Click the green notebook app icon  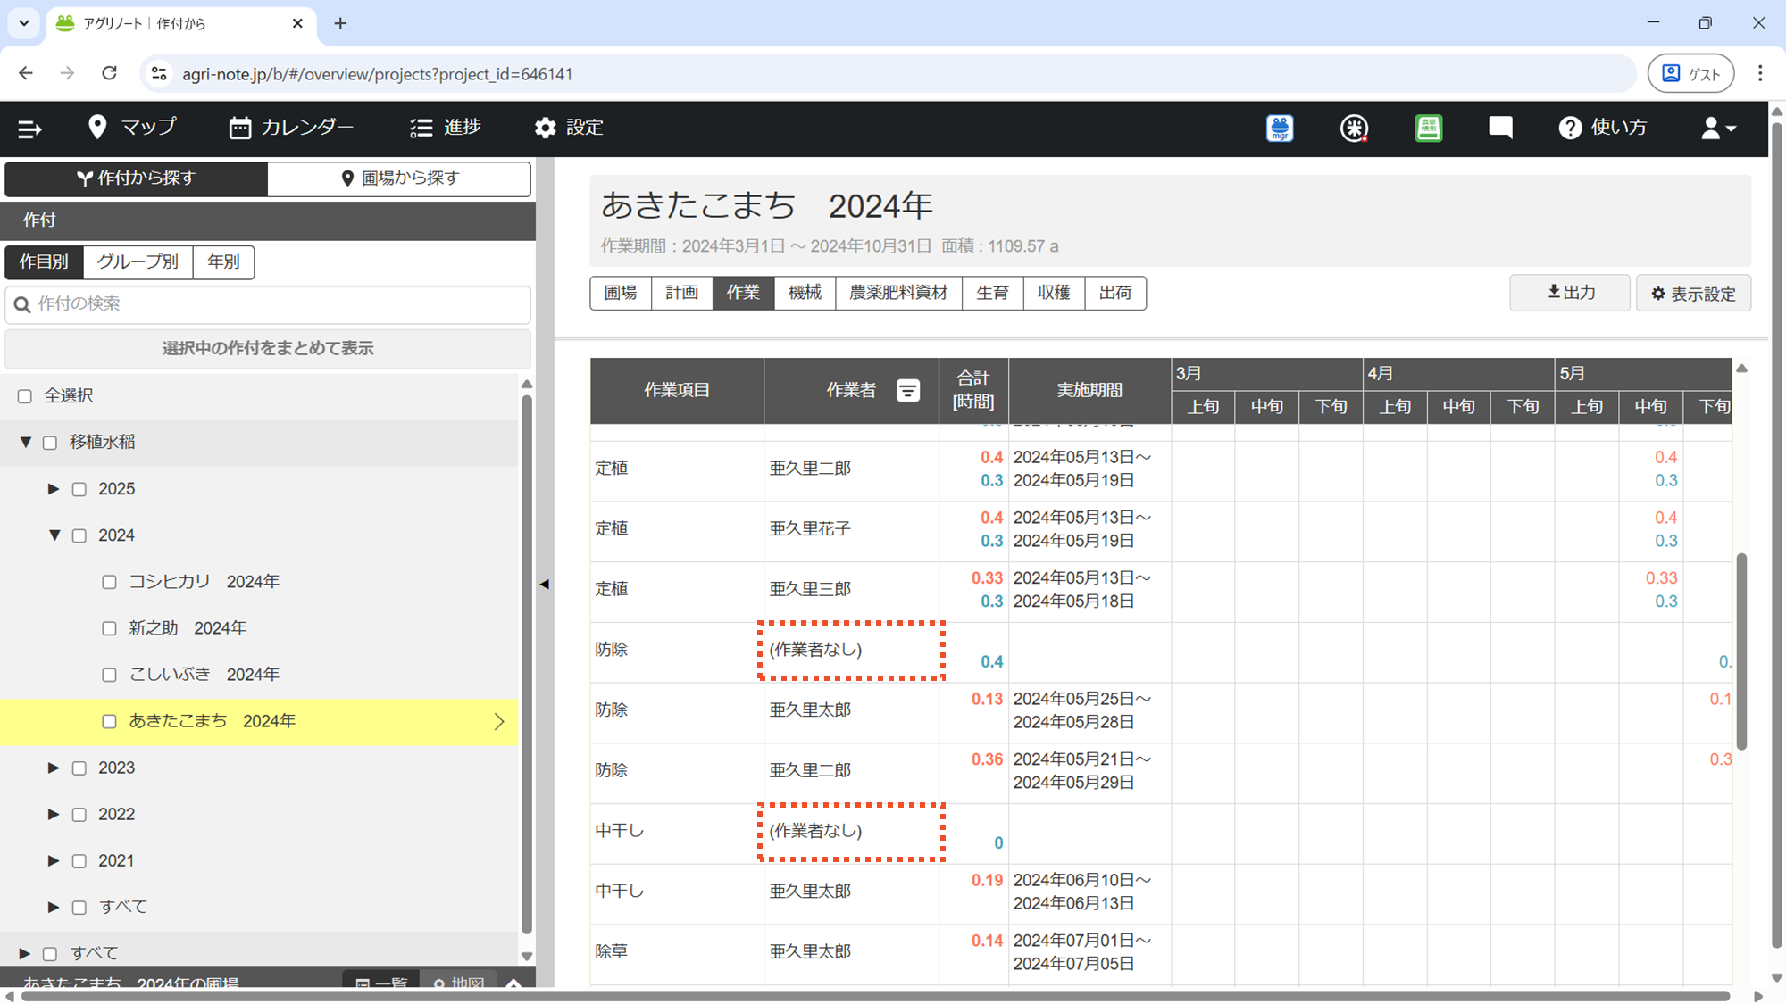(x=1428, y=129)
